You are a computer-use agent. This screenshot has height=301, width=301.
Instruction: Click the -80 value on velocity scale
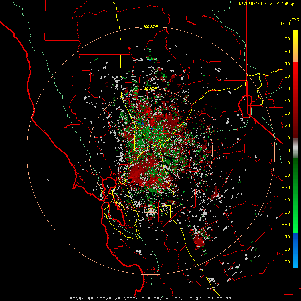[286, 249]
